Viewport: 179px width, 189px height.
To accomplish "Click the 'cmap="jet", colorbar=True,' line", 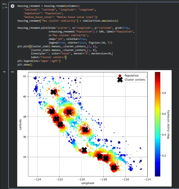I will (68, 39).
